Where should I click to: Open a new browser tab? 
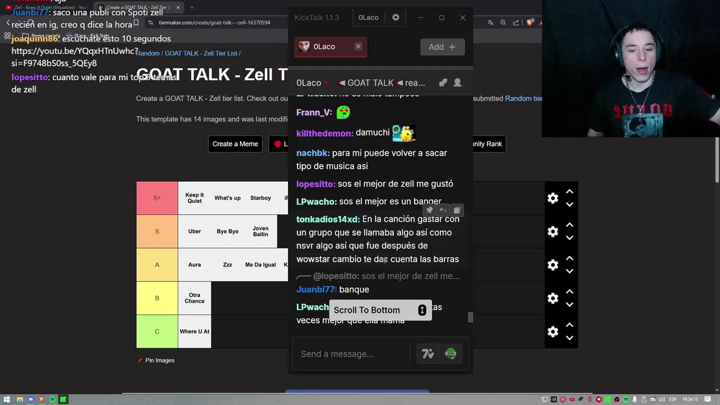pyautogui.click(x=192, y=7)
